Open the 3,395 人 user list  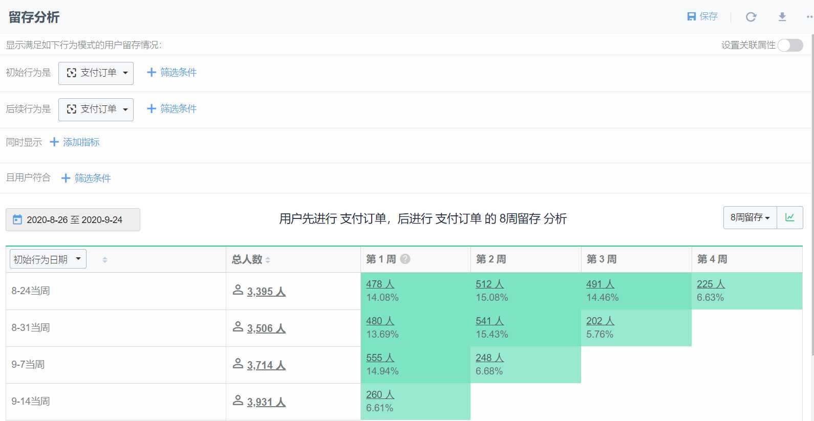[266, 292]
